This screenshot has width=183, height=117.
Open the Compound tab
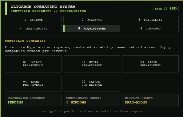pos(150,29)
